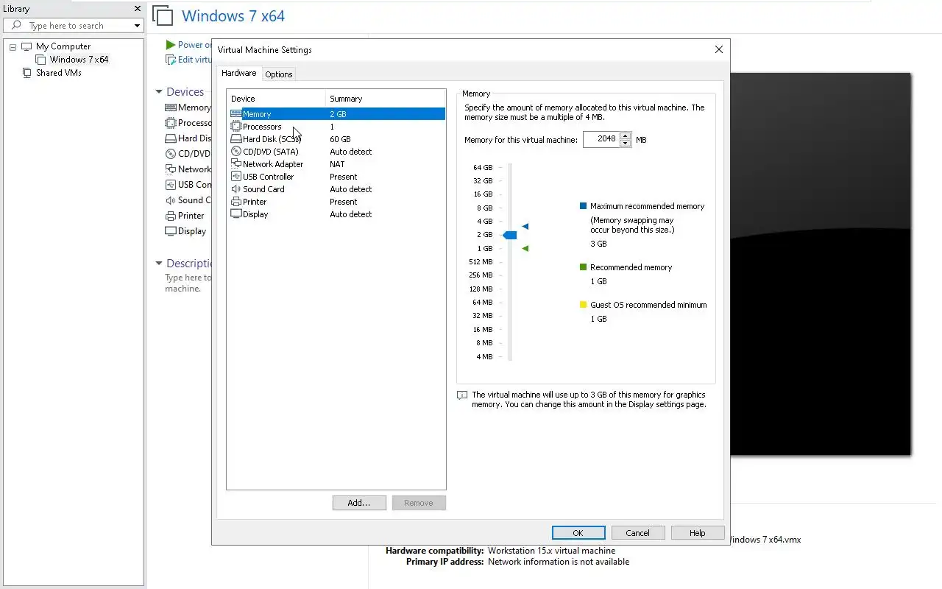Close the Library panel
This screenshot has height=589, width=942.
138,9
